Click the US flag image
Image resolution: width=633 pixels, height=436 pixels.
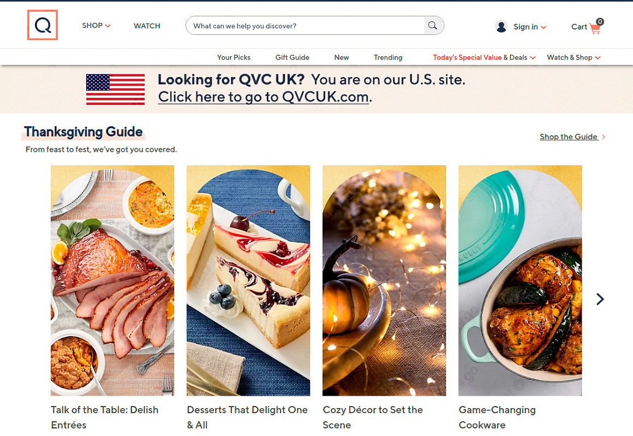click(115, 89)
